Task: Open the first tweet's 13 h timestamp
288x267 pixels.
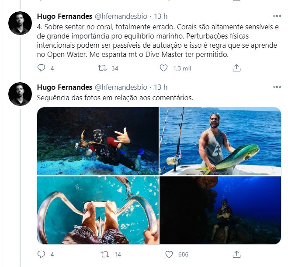Action: (161, 17)
